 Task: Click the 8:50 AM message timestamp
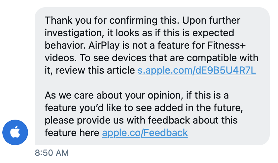[52, 153]
